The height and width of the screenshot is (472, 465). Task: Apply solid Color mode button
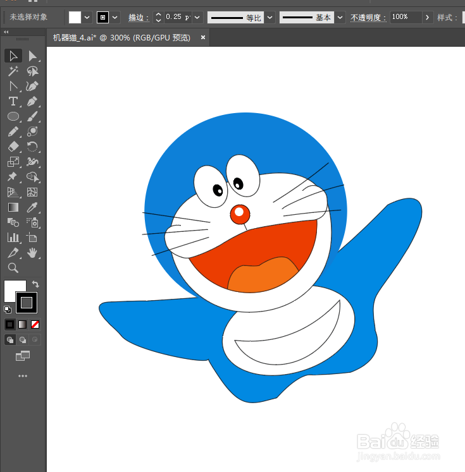(10, 325)
